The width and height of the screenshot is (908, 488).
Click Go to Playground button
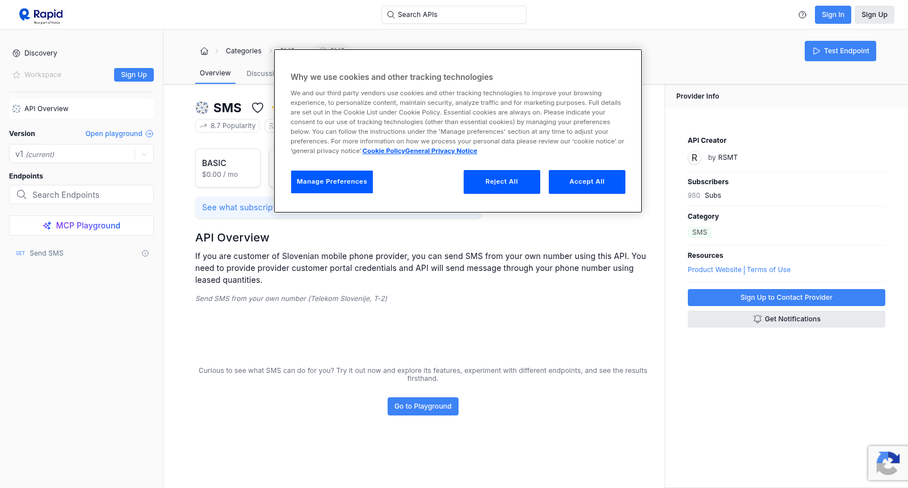423,406
